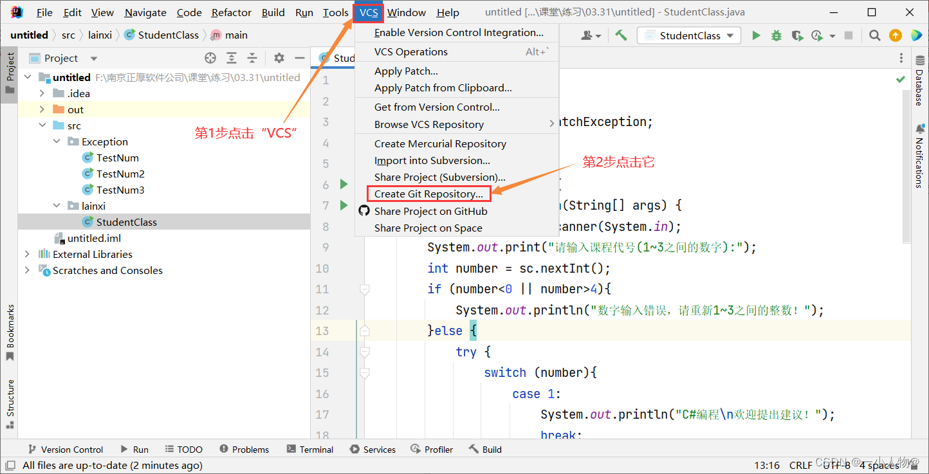Open dropdown arrow next to profiler icon
The height and width of the screenshot is (474, 929).
[x=832, y=36]
